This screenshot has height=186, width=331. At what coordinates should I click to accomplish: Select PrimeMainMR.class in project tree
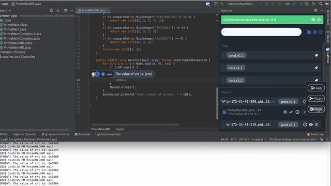[x=18, y=43]
